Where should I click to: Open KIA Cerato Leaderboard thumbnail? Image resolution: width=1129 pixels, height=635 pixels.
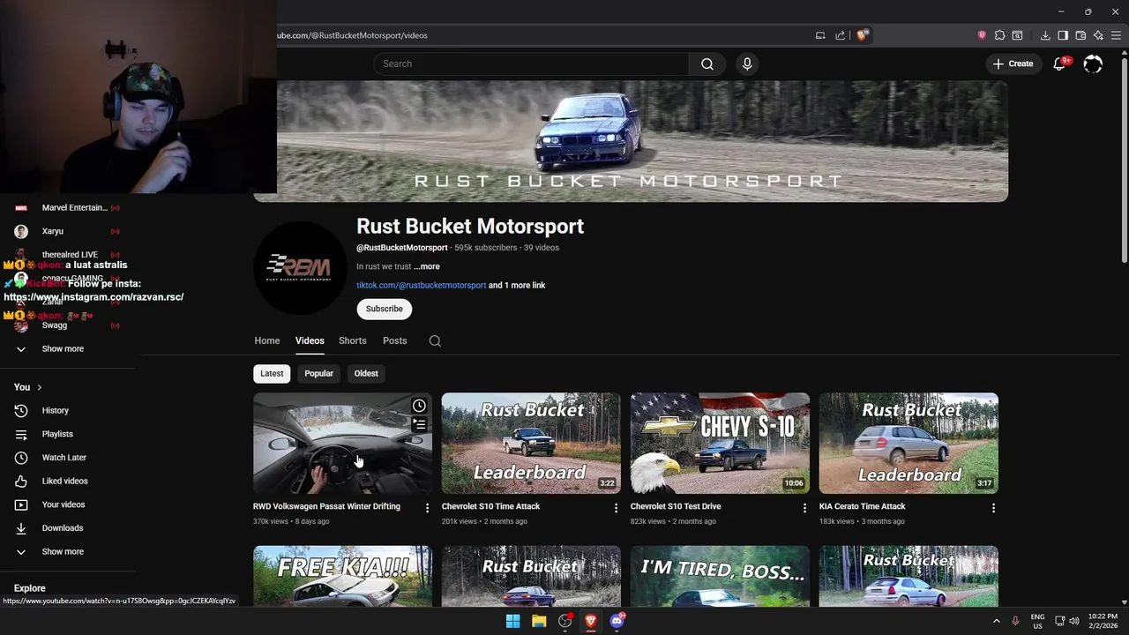point(908,443)
